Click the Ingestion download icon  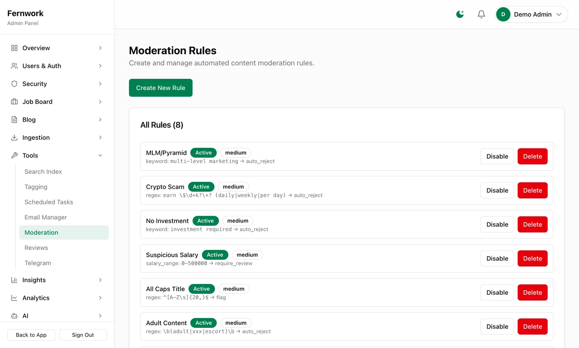pyautogui.click(x=14, y=137)
